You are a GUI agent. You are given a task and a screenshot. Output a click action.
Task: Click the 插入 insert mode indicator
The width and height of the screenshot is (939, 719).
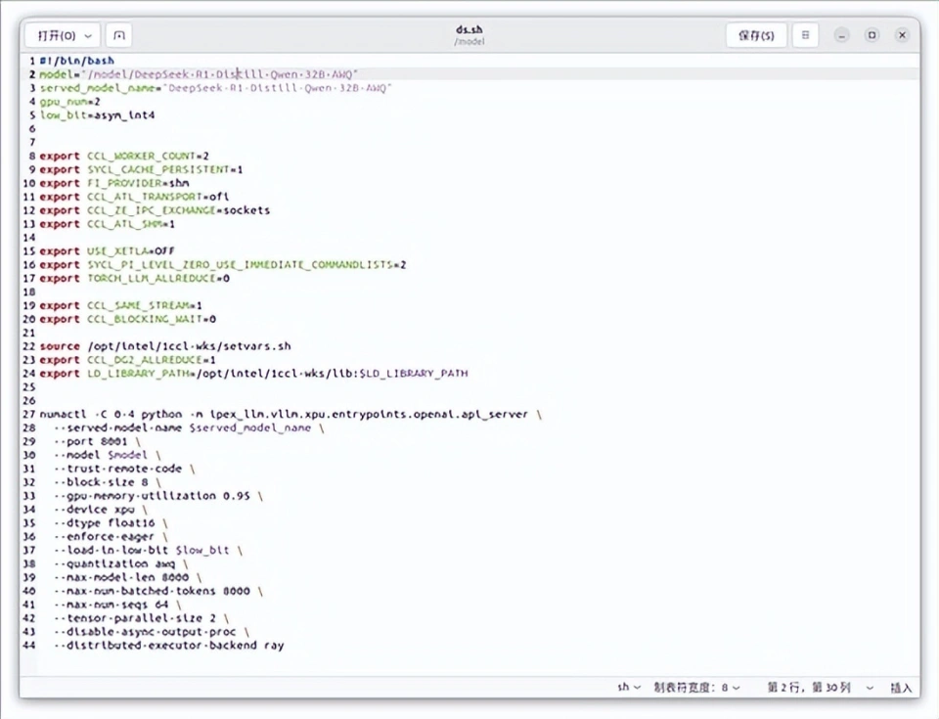coord(901,688)
